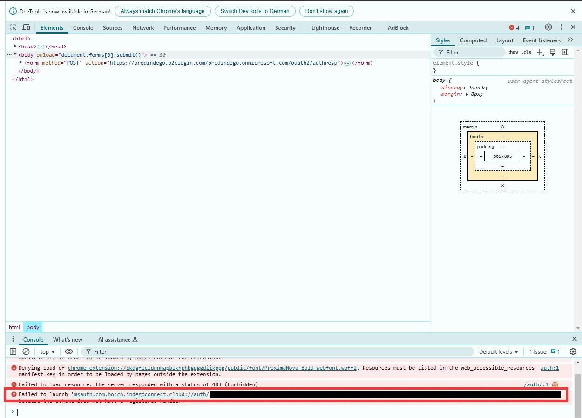
Task: Click 'Switch DevTools to German' button
Action: coord(255,11)
